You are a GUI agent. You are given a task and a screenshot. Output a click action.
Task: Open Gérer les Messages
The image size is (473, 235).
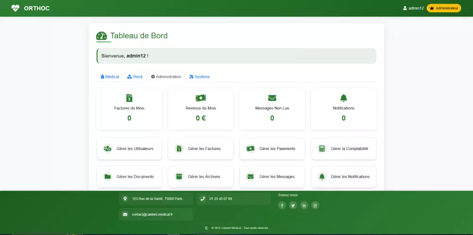point(272,176)
